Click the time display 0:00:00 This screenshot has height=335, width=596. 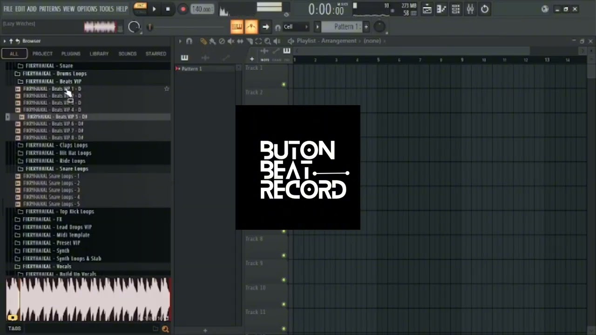(x=326, y=9)
